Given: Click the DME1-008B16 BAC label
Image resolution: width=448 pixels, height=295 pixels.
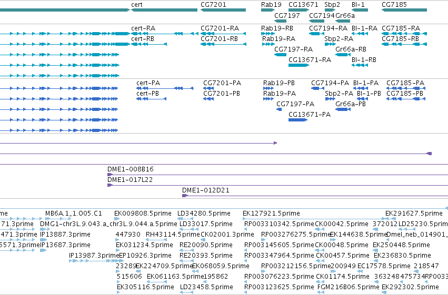Looking at the screenshot, I should click(130, 169).
